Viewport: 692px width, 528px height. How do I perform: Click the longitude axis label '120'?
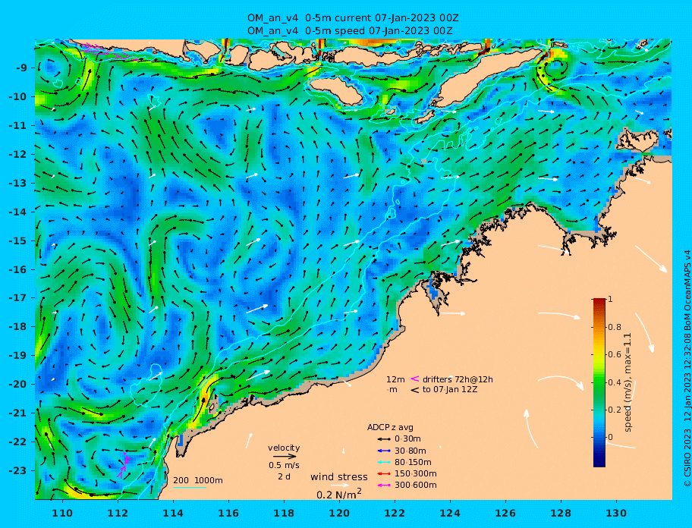point(339,513)
